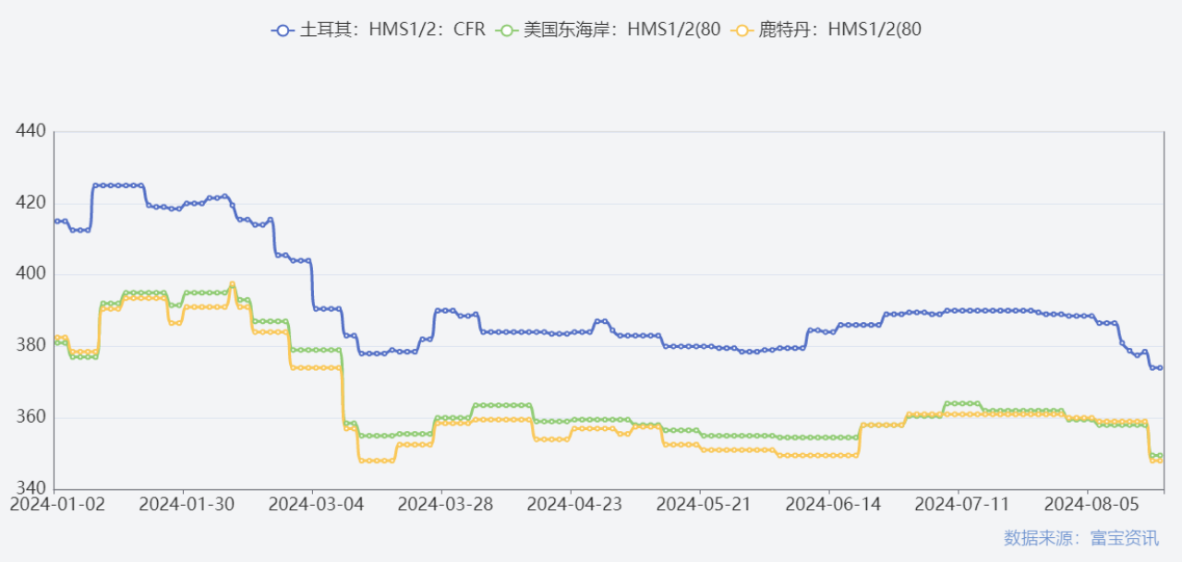Select the 380 y-axis value label
The width and height of the screenshot is (1182, 562).
pos(31,345)
